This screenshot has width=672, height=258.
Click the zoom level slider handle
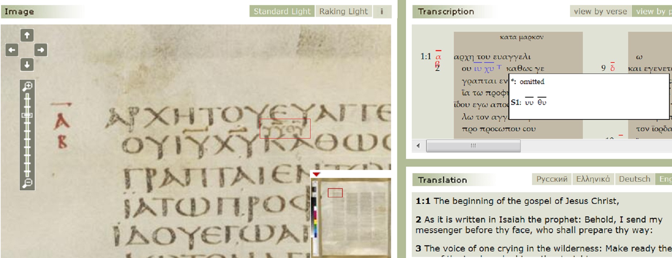tap(27, 115)
